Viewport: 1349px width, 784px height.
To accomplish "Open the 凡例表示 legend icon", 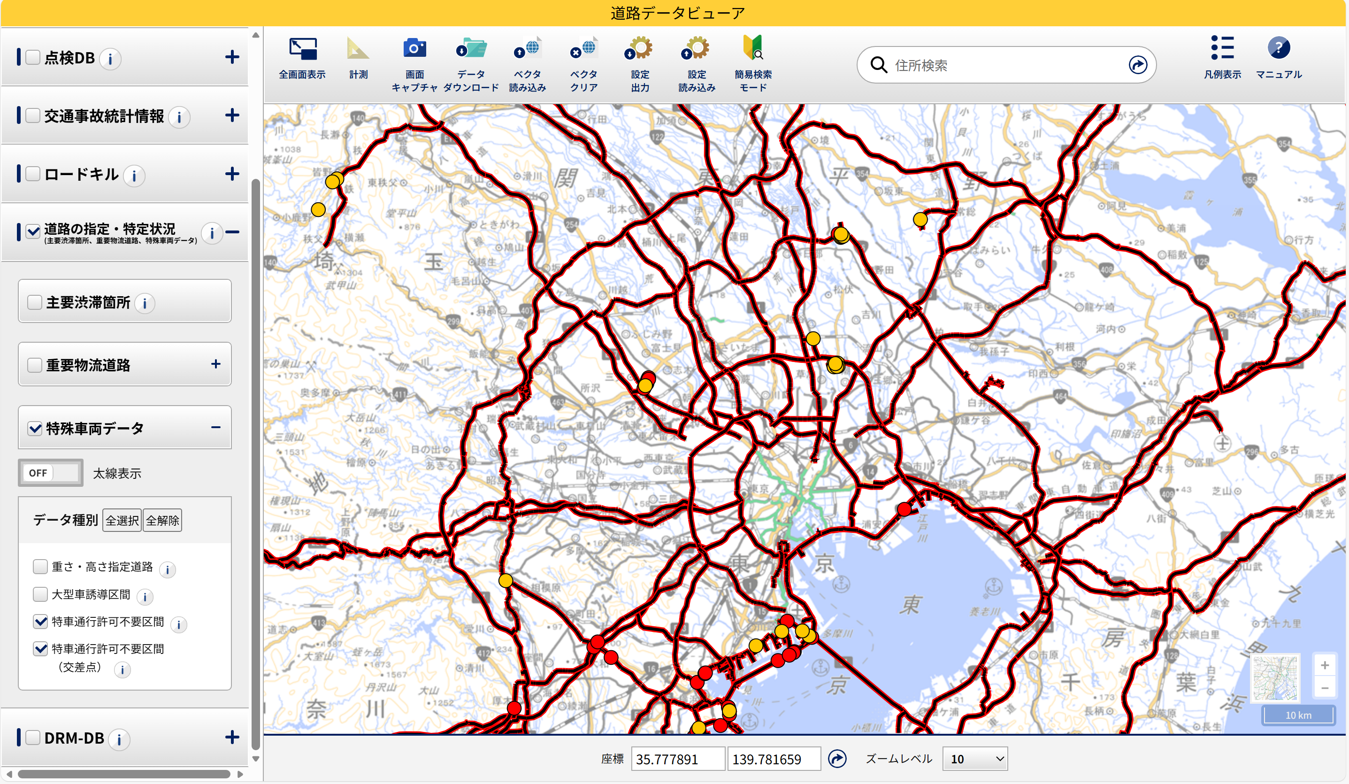I will pyautogui.click(x=1222, y=48).
